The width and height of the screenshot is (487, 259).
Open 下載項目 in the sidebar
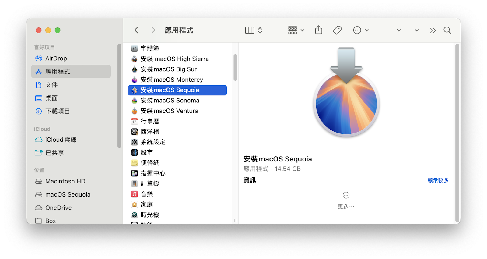click(71, 111)
